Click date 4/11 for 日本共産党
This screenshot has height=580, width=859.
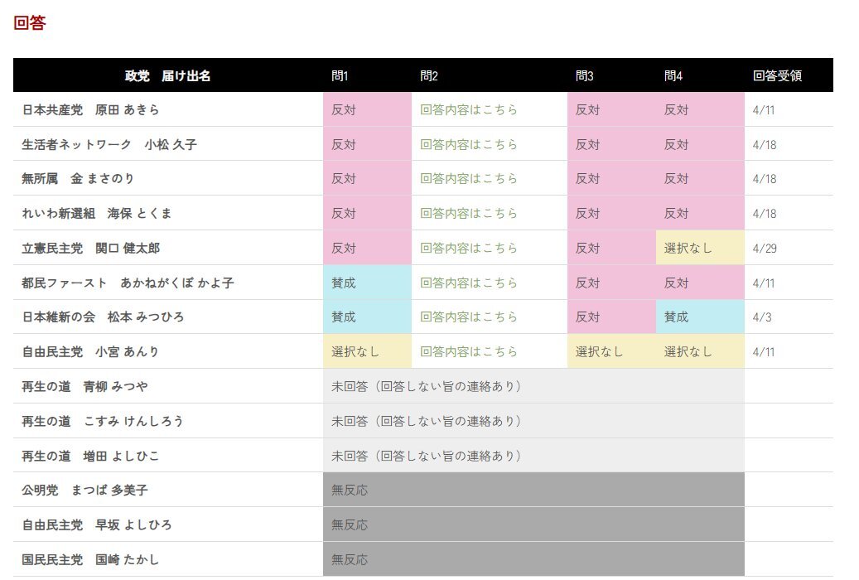point(764,110)
